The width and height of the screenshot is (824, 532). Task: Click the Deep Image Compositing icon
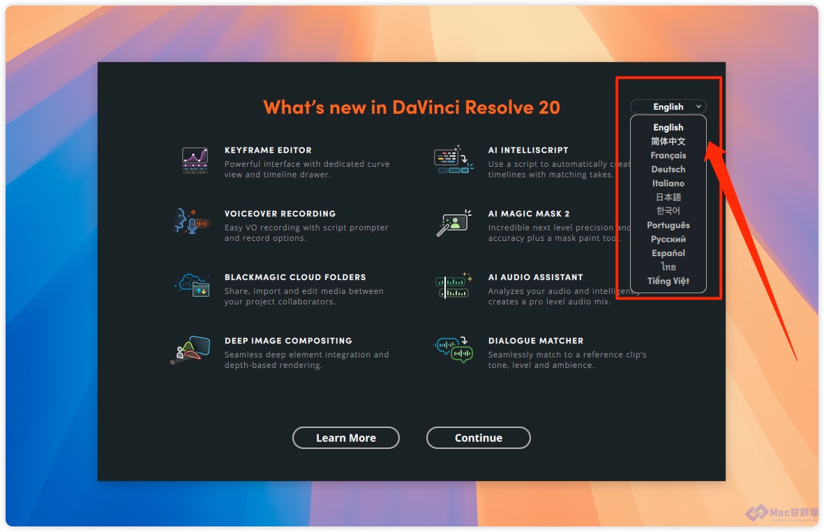(x=190, y=350)
